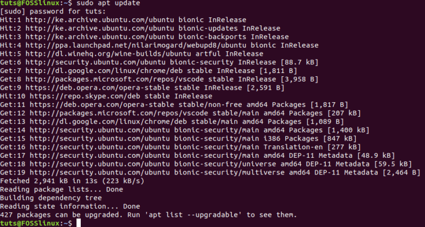Click the terminal cursor at the final prompt
Screen dimensions: 425x227
(79, 223)
